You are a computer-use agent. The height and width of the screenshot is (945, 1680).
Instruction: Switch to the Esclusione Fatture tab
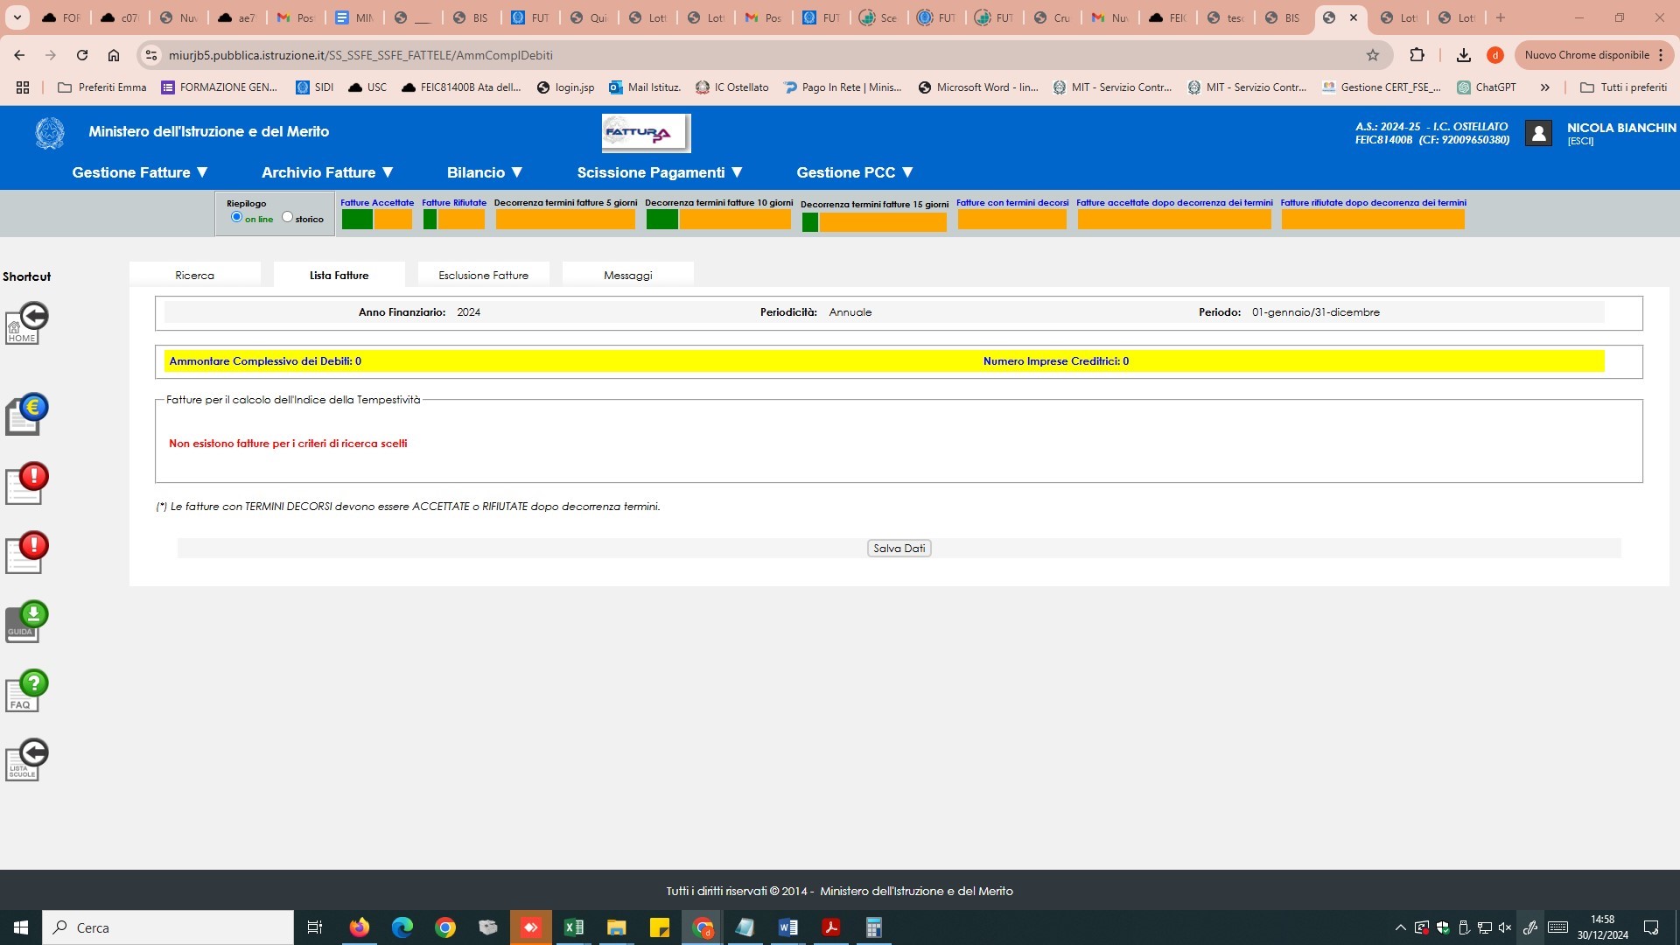[x=483, y=275]
